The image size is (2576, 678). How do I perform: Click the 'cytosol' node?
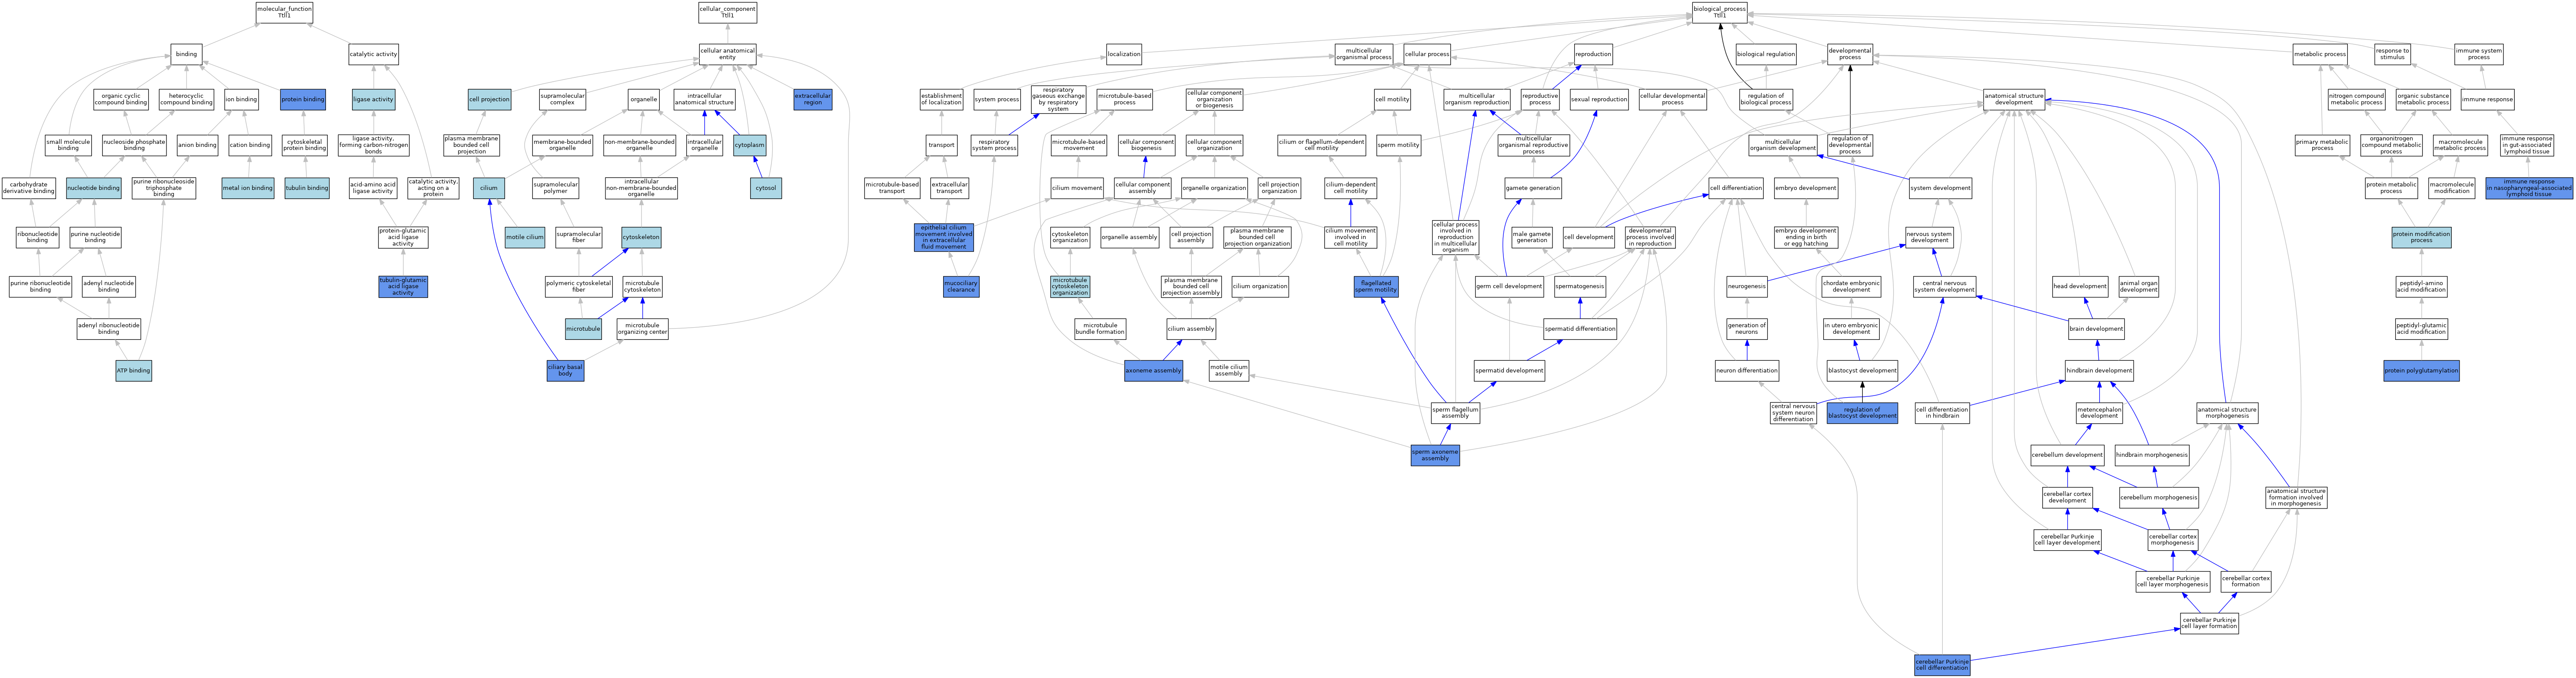766,188
